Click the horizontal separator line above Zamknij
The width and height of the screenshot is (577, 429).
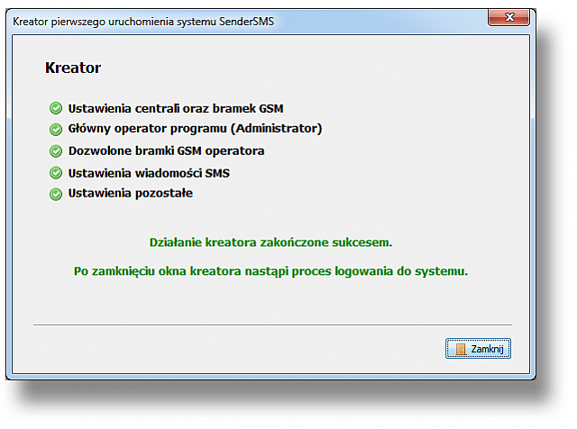point(272,324)
